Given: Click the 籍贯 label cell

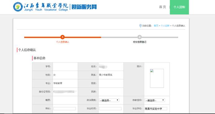Looking at the screenshot, I should pyautogui.click(x=43, y=100).
